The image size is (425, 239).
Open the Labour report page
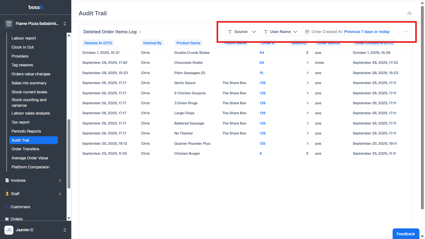[x=24, y=38]
